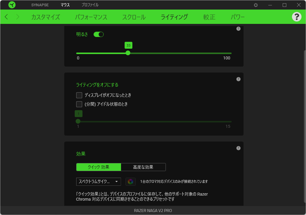Select the クイック効果 button
This screenshot has width=306, height=215.
tap(99, 167)
